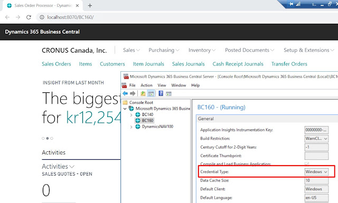
Task: Select Microsoft Dynamics 365 Business Central tree node
Action: click(163, 109)
